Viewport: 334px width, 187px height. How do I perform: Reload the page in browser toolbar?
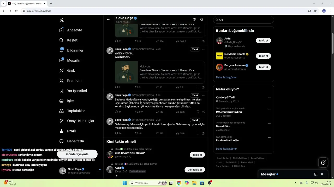(x=16, y=11)
